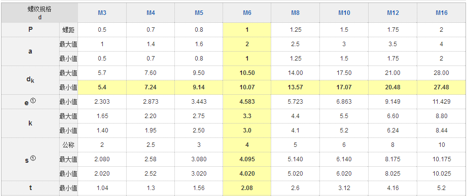This screenshot has height=196, width=468.
Task: Open the M8 thread size link
Action: (x=296, y=13)
